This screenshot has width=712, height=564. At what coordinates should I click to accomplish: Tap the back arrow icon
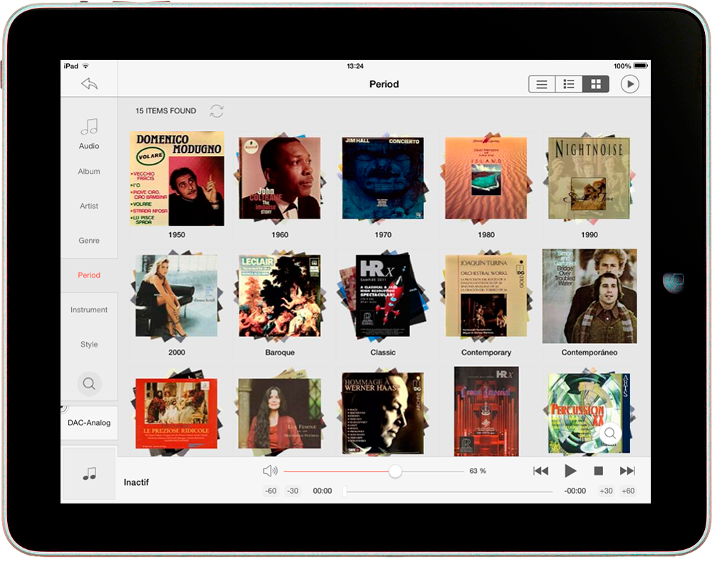(89, 84)
